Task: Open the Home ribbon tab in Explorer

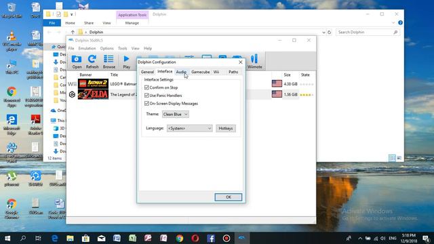Action: click(70, 23)
